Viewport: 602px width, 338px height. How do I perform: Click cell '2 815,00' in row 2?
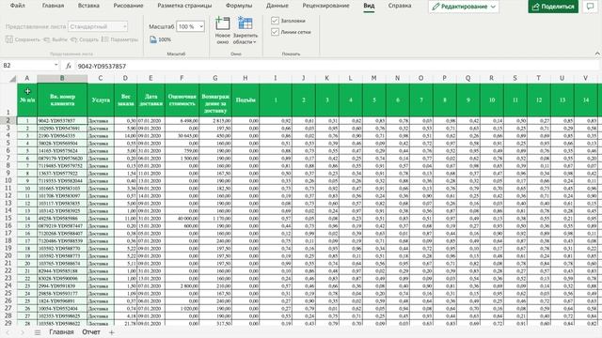[215, 121]
